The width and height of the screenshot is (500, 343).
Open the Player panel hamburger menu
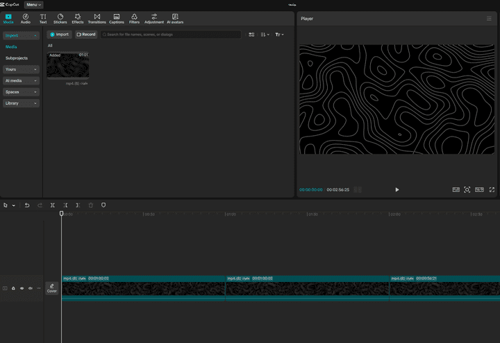[489, 19]
